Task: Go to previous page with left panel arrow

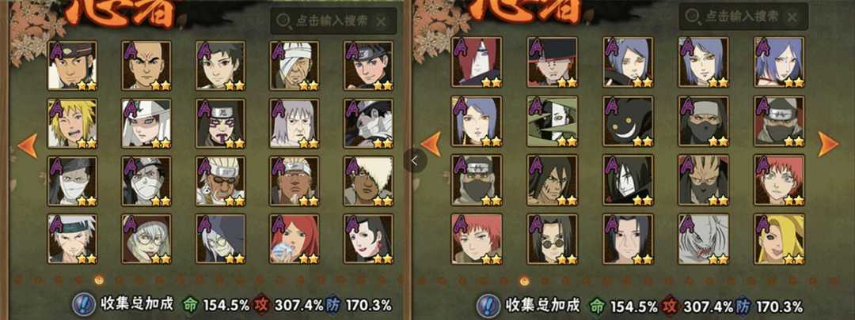Action: [x=27, y=145]
